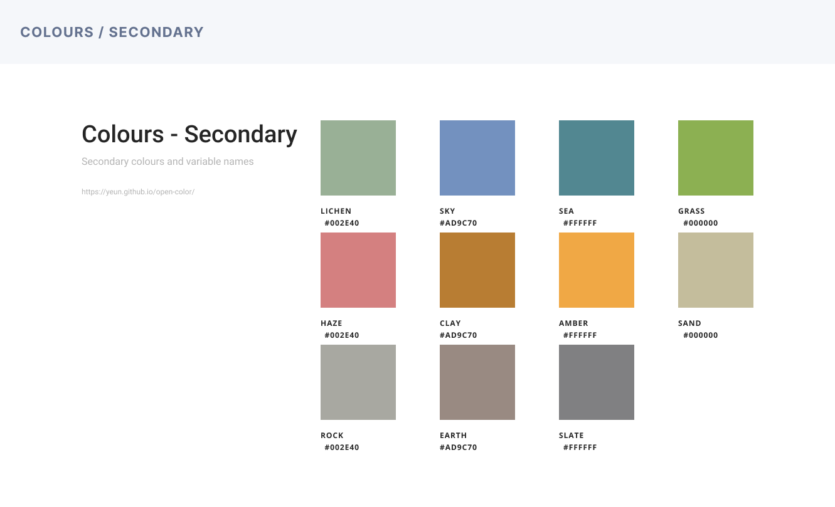The width and height of the screenshot is (835, 507).
Task: Click the SLATE label
Action: tap(572, 436)
